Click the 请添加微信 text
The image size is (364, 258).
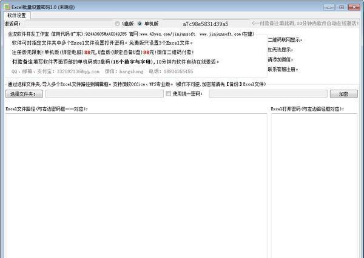click(280, 59)
